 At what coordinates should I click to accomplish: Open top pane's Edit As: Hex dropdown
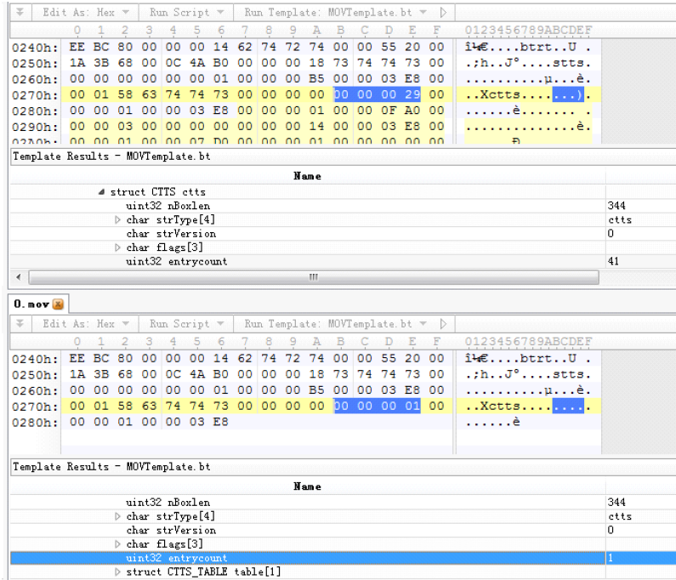86,13
